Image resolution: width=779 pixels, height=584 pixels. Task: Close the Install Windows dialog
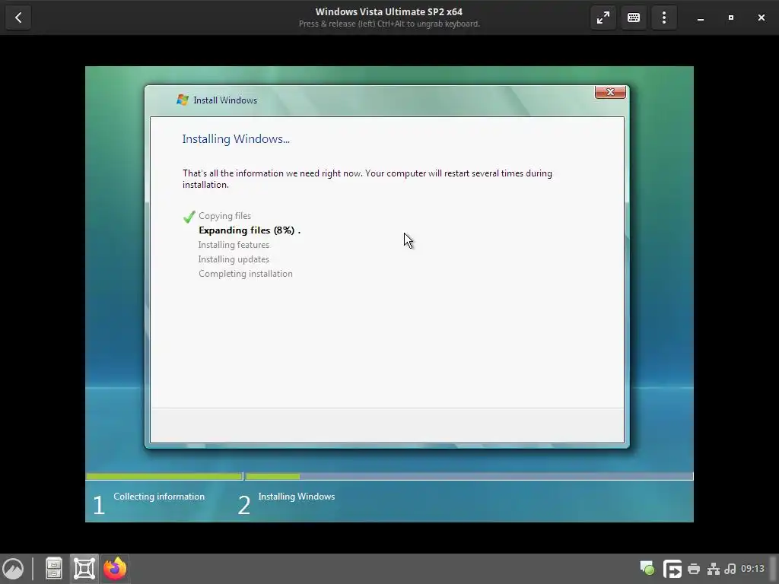[610, 92]
